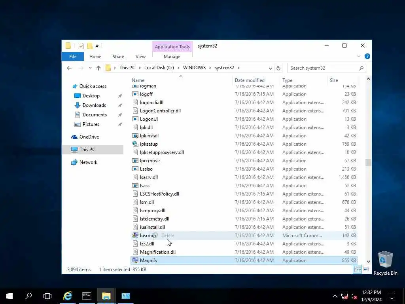Select the logoncli.dll file icon

pos(135,103)
